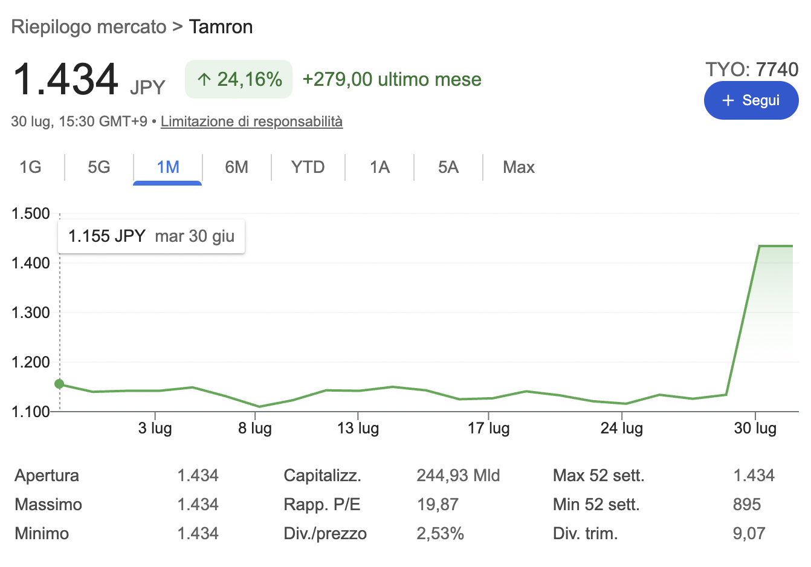Select the green data point on chart
Viewport: 811px width, 567px height.
coord(59,384)
